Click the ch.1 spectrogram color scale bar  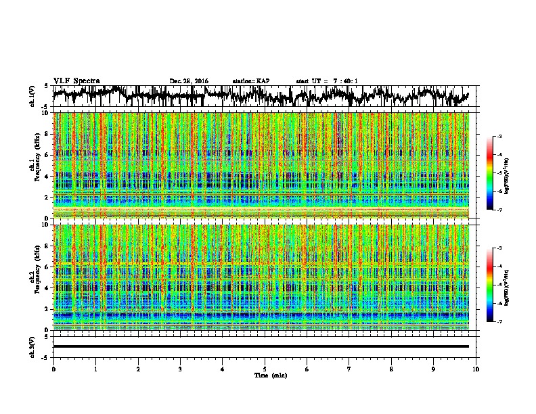tap(489, 173)
